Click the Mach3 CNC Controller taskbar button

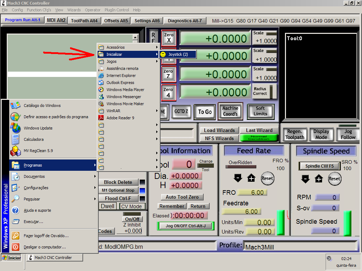tap(55, 258)
